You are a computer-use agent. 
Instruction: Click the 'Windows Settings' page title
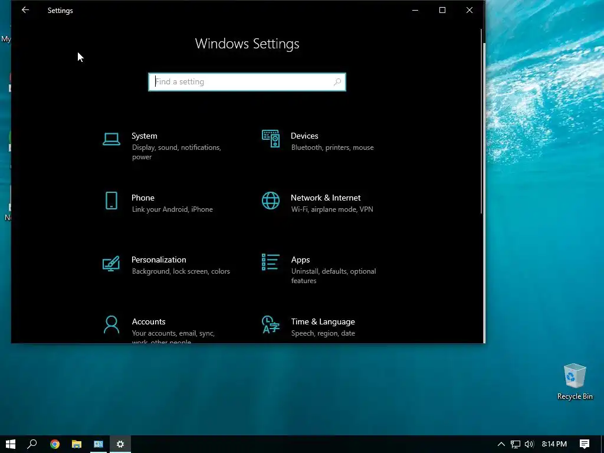(x=247, y=44)
